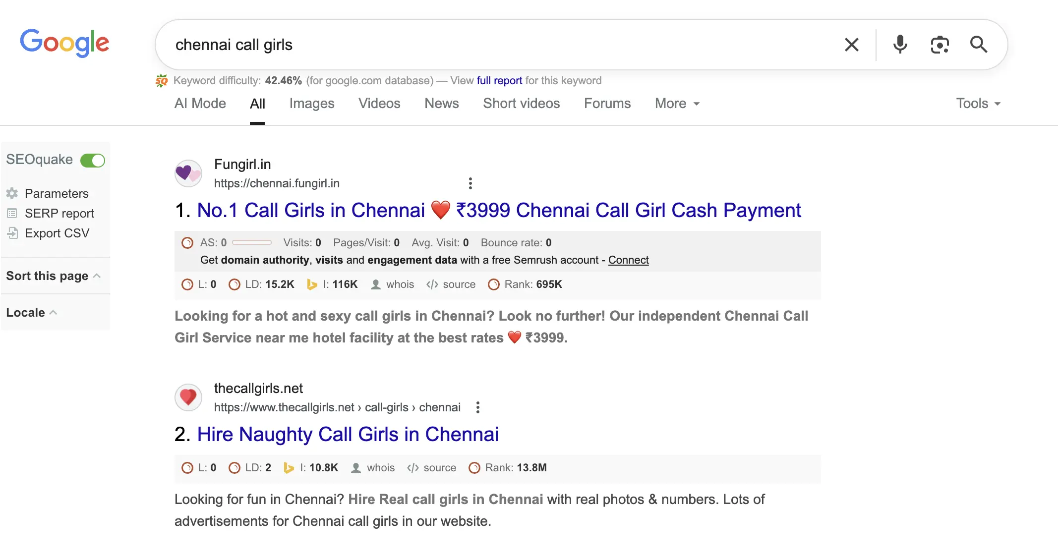
Task: Open Hire Naughty Call Girls in Chennai result
Action: (x=348, y=435)
